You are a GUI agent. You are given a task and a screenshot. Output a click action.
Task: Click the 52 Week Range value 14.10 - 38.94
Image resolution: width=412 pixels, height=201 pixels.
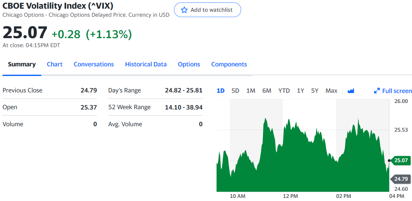click(184, 107)
